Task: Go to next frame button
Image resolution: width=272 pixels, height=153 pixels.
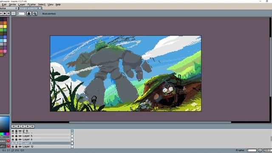Action: click(28, 126)
